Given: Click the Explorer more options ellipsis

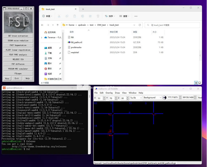Looking at the screenshot, I should [x=135, y=16].
